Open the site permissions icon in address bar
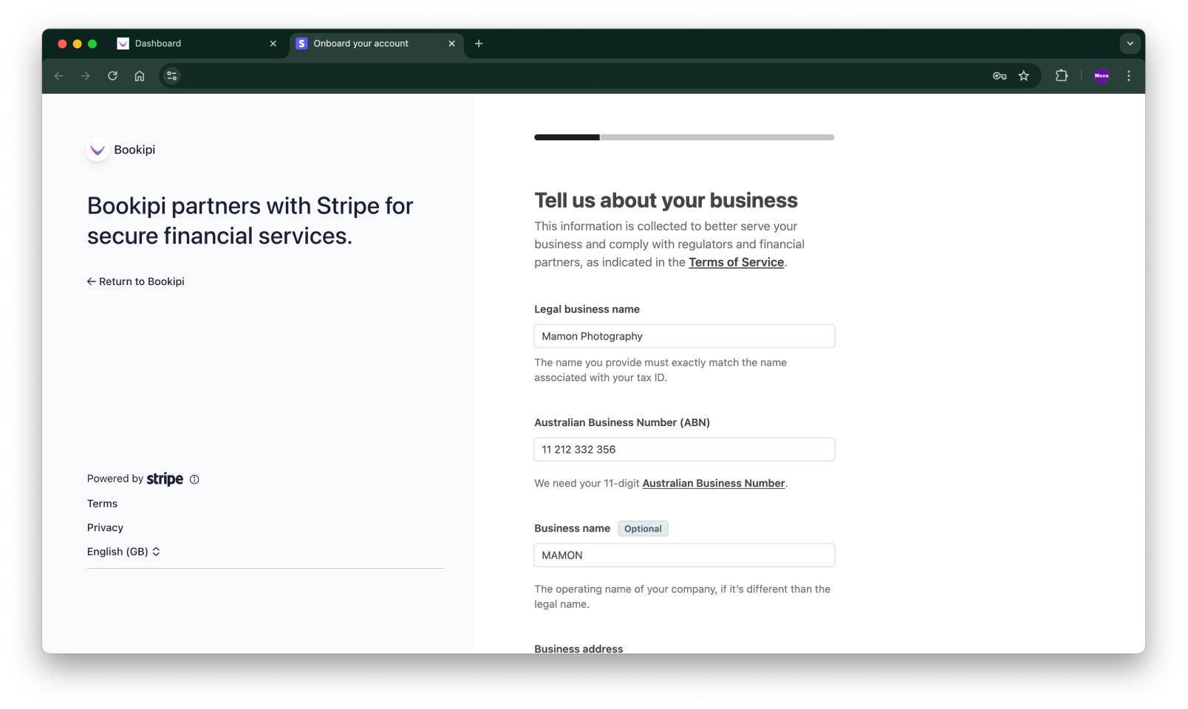The height and width of the screenshot is (709, 1188). (171, 75)
